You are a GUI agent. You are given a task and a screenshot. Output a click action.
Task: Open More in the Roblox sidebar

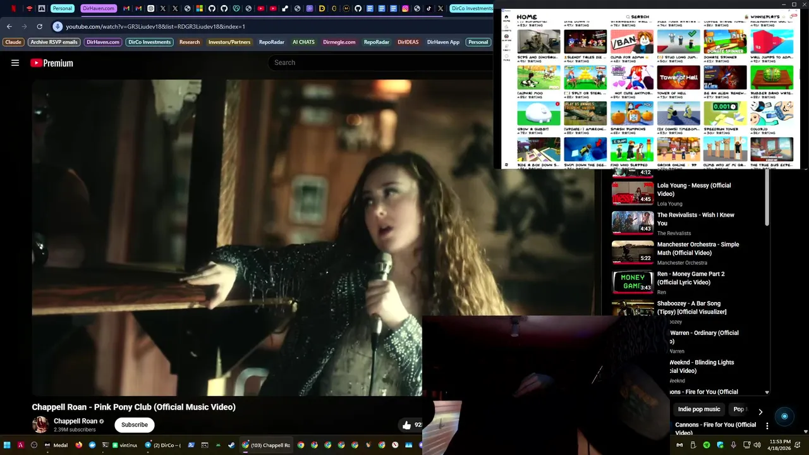click(506, 58)
